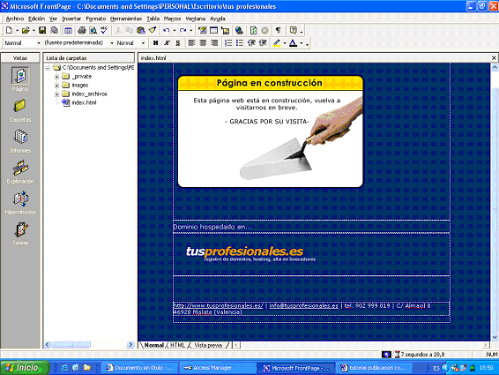Image resolution: width=499 pixels, height=375 pixels.
Task: Click the Decrease Indent icon
Action: pyautogui.click(x=251, y=42)
